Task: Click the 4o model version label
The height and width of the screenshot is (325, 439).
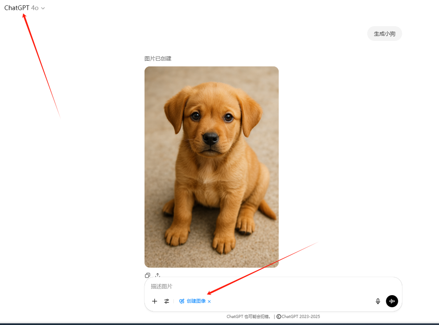Action: coord(35,8)
